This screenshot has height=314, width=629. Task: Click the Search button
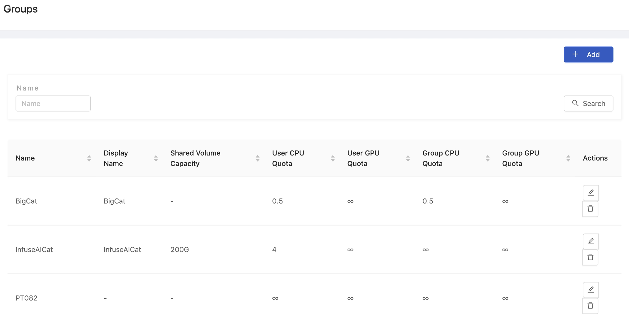coord(588,103)
